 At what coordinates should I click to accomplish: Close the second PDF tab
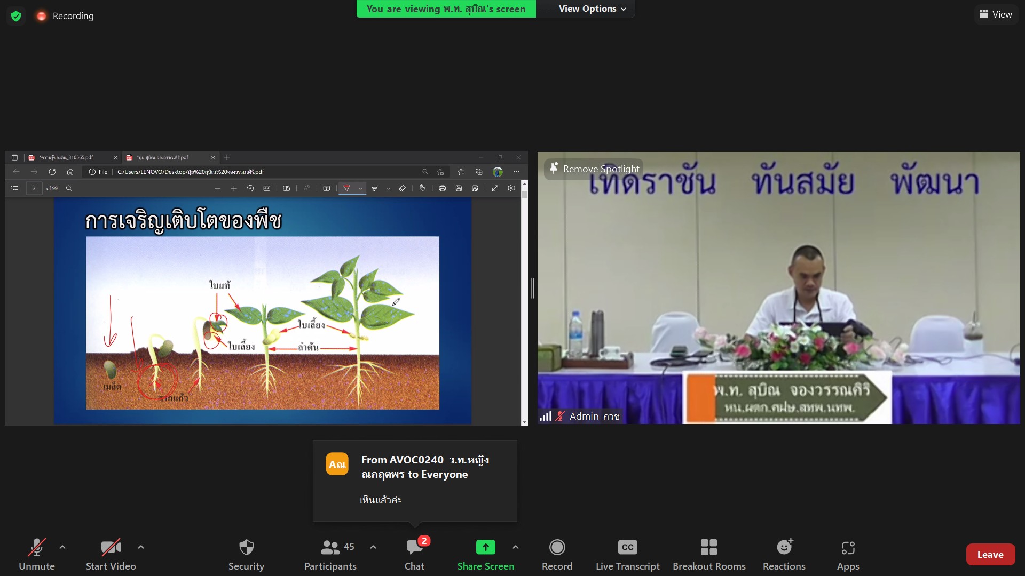click(x=213, y=157)
